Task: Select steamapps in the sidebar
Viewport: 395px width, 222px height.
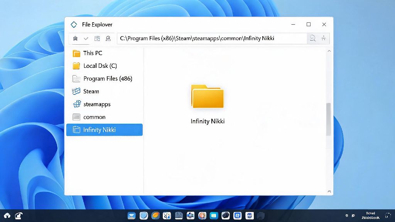Action: click(104, 104)
